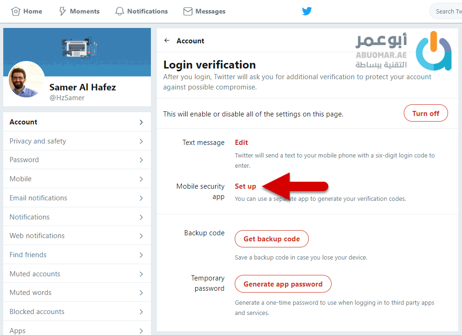Turn off login verification

(x=426, y=113)
